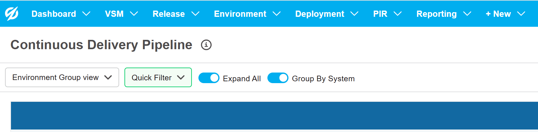Open the Reporting menu
538x132 pixels.
click(x=436, y=14)
